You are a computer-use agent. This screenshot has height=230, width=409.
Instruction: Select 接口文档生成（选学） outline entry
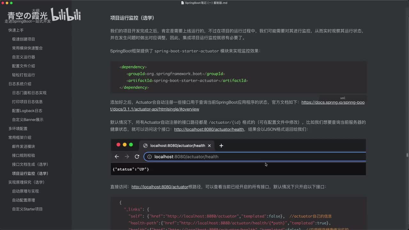click(x=30, y=164)
